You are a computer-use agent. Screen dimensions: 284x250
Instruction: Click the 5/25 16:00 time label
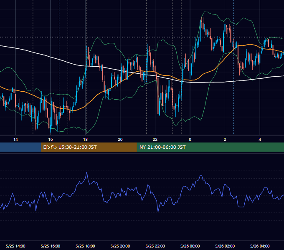[x=51, y=246]
